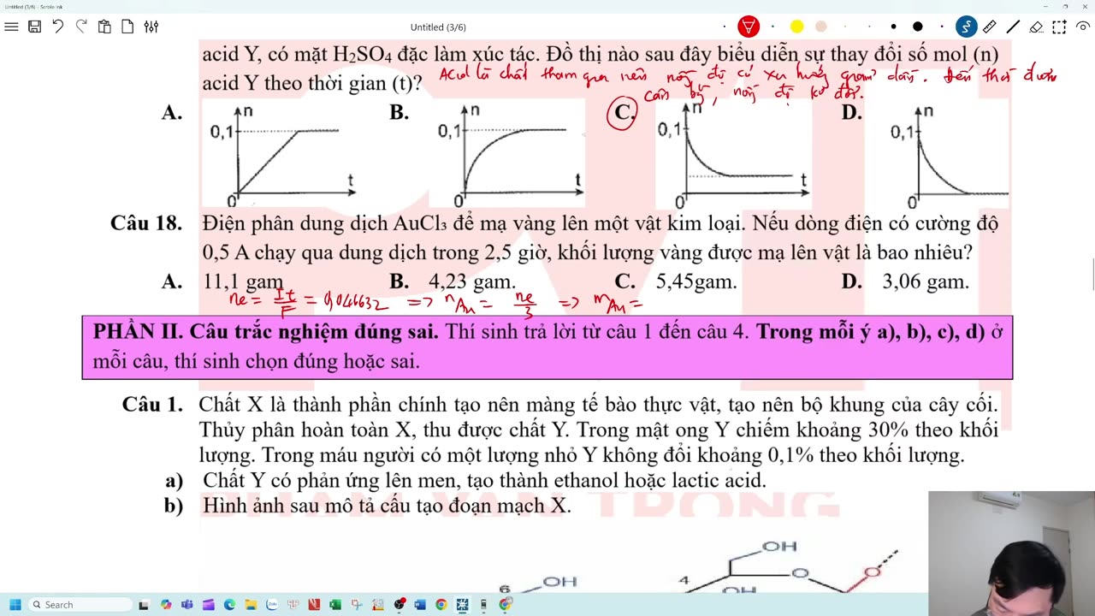This screenshot has width=1095, height=616.
Task: Switch to Scrble Ink taskbar icon
Action: click(462, 605)
